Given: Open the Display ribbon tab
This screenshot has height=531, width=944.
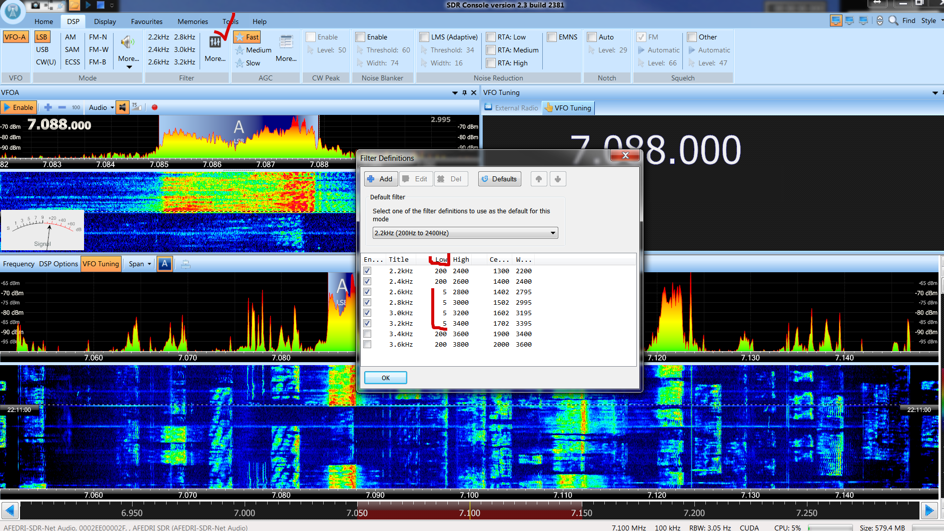Looking at the screenshot, I should coord(105,21).
